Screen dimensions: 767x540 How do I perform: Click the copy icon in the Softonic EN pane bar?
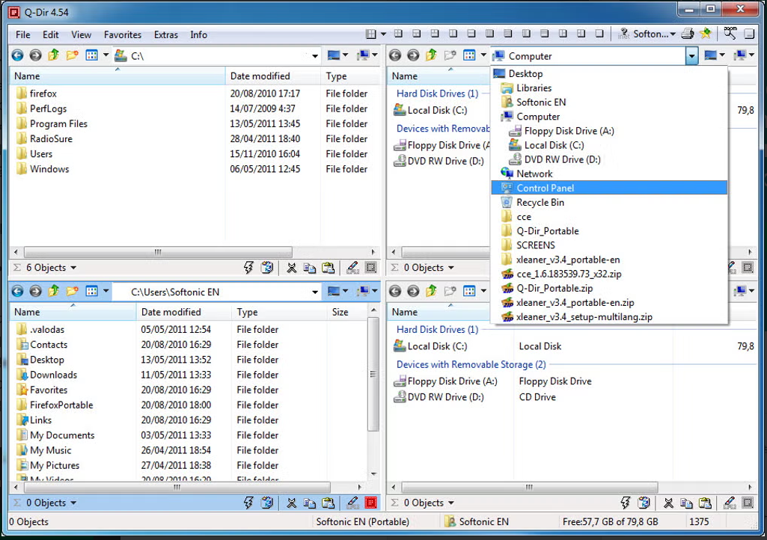coord(309,503)
